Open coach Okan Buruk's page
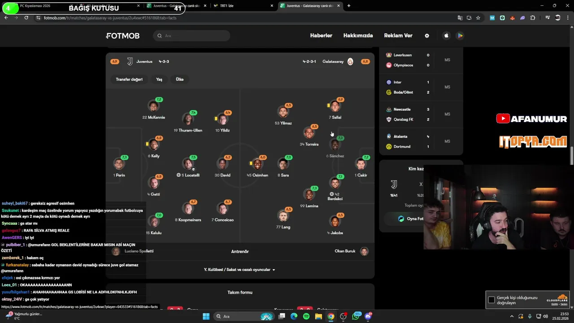The height and width of the screenshot is (323, 574). (x=351, y=251)
